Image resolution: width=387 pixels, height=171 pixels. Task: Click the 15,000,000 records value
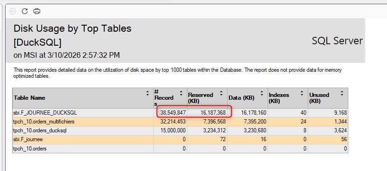(173, 130)
